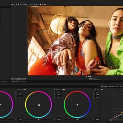Click the video preview image in the viewer
The image size is (123, 123).
point(75,41)
